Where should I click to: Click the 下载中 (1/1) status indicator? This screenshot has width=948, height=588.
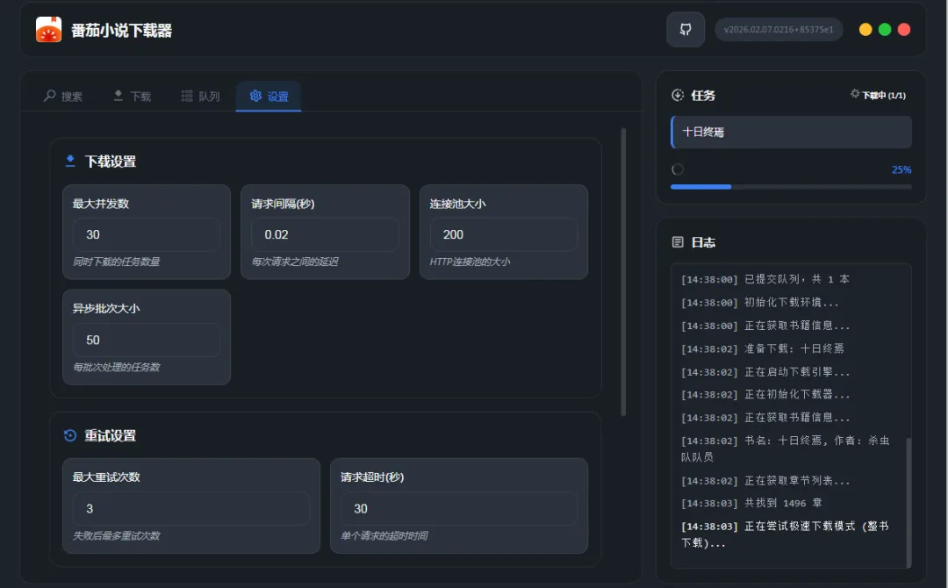point(878,95)
